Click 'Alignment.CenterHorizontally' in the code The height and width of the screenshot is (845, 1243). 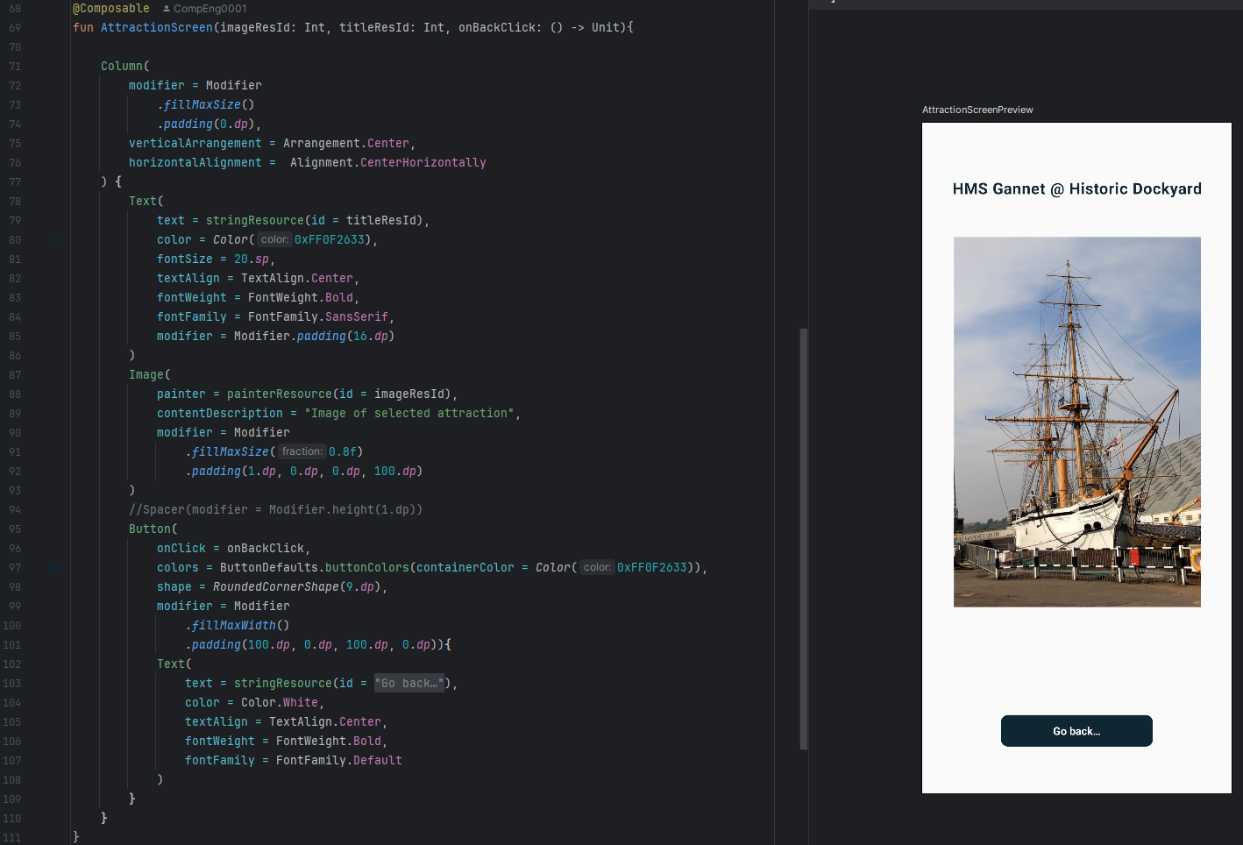pyautogui.click(x=388, y=162)
